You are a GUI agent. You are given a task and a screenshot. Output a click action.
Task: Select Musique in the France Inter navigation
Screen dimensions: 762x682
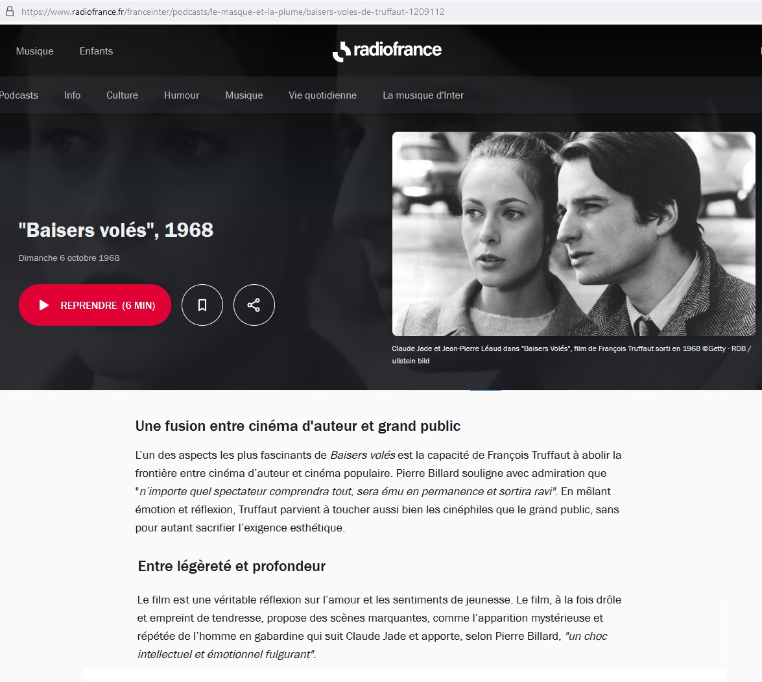244,95
